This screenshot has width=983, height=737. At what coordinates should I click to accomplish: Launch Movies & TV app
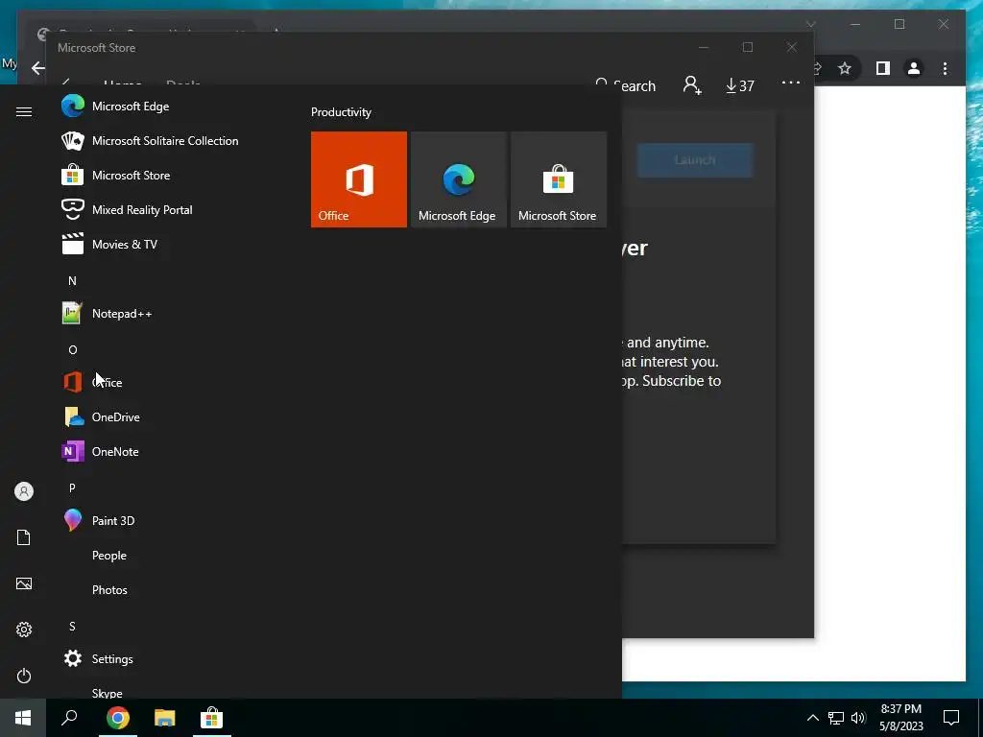click(x=109, y=245)
